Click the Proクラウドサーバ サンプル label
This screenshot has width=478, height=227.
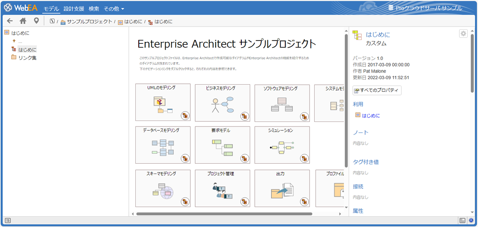429,8
